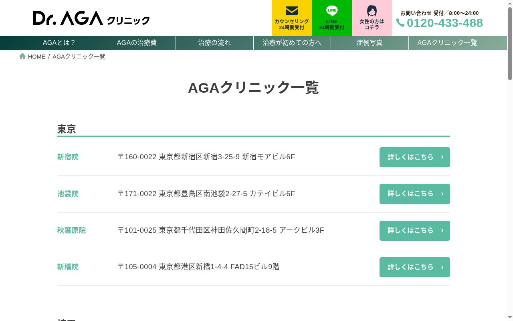
Task: Select 治療の流れ in navigation bar
Action: point(214,43)
